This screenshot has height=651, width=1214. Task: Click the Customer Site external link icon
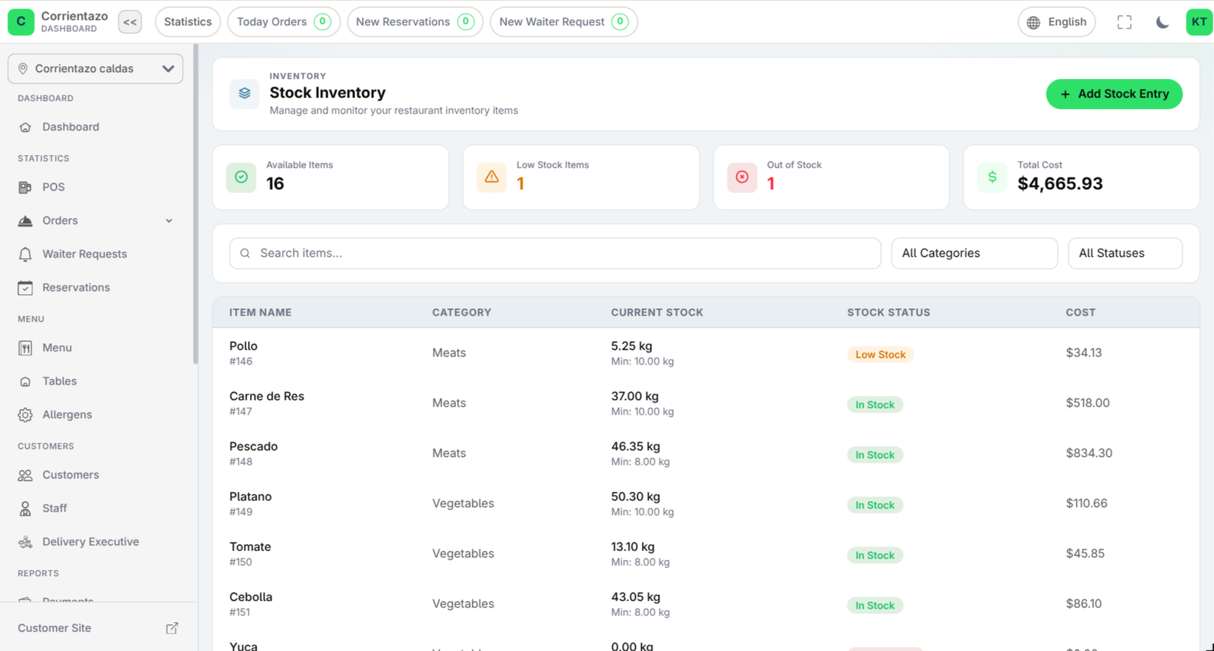pyautogui.click(x=172, y=628)
